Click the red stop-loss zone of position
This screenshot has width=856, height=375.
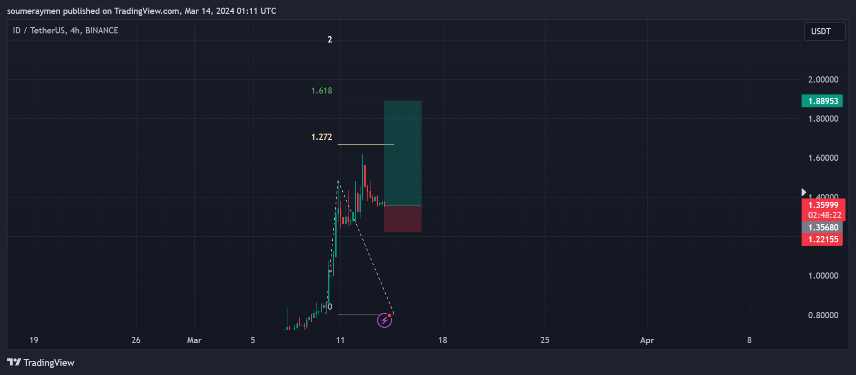[x=403, y=219]
